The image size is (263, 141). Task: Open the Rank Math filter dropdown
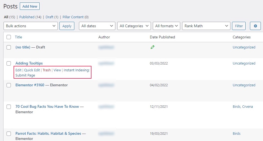pos(206,26)
